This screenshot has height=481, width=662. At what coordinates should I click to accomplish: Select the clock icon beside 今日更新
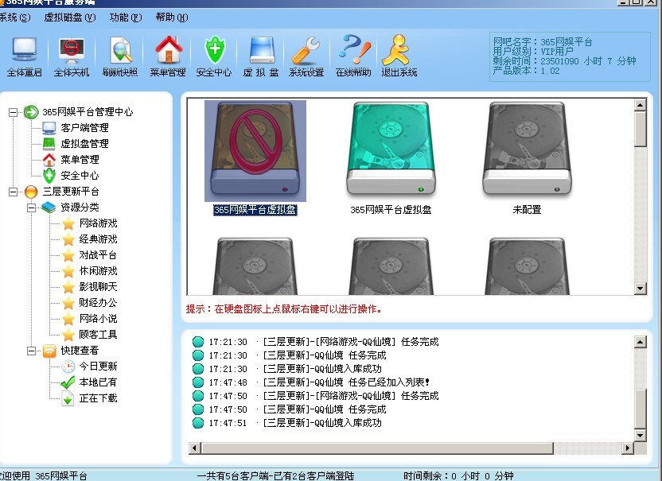pos(68,367)
